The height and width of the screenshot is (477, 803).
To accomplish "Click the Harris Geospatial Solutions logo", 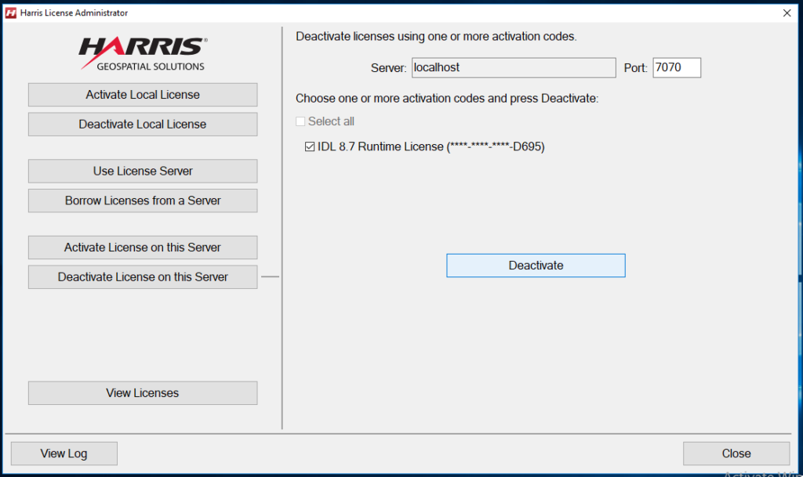I will coord(143,53).
